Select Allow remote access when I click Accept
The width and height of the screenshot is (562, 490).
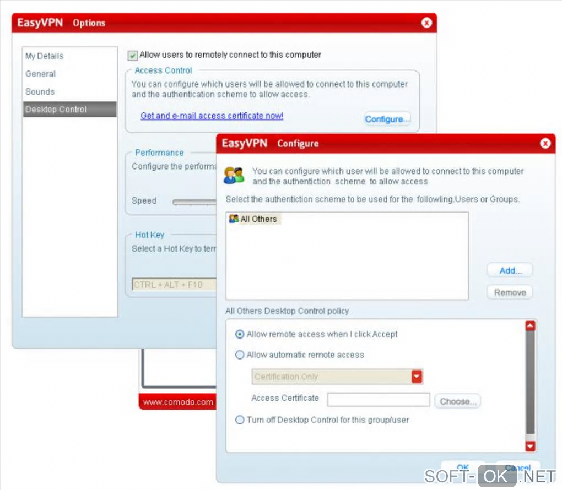(x=240, y=334)
